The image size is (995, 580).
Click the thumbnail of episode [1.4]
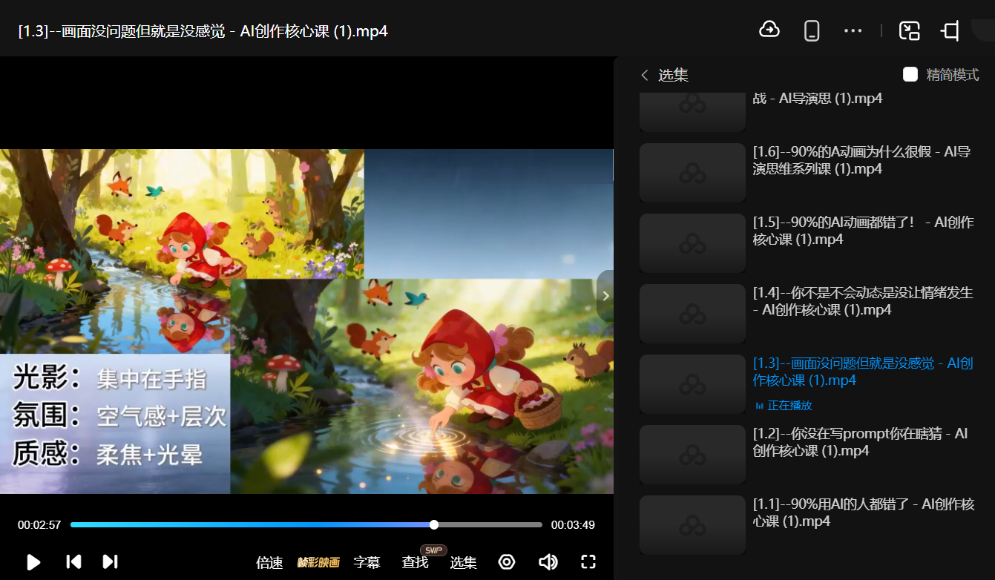click(692, 314)
